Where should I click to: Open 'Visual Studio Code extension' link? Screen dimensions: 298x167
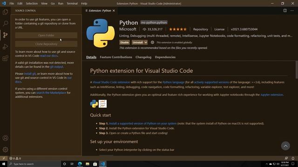[x=111, y=82]
